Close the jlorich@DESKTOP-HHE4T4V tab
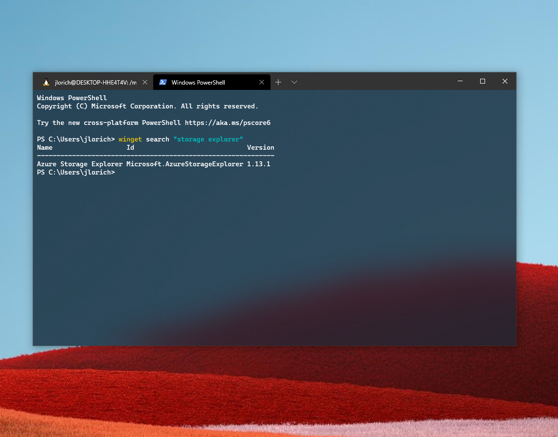This screenshot has height=437, width=558. click(x=145, y=82)
